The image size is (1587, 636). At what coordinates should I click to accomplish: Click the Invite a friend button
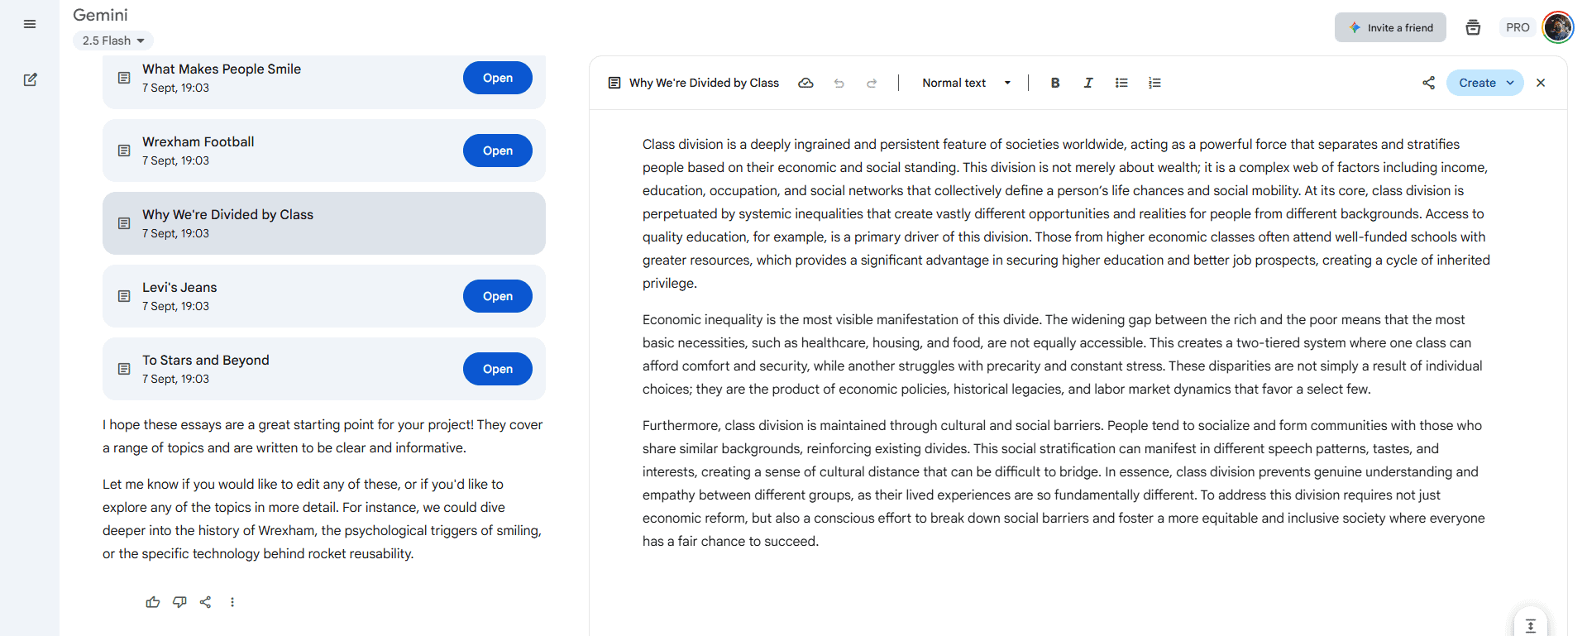pos(1390,27)
